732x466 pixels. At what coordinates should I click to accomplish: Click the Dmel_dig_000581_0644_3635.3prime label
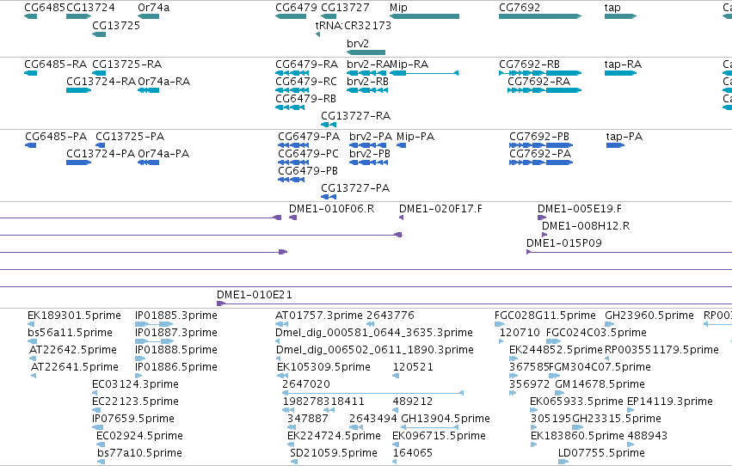click(x=374, y=333)
